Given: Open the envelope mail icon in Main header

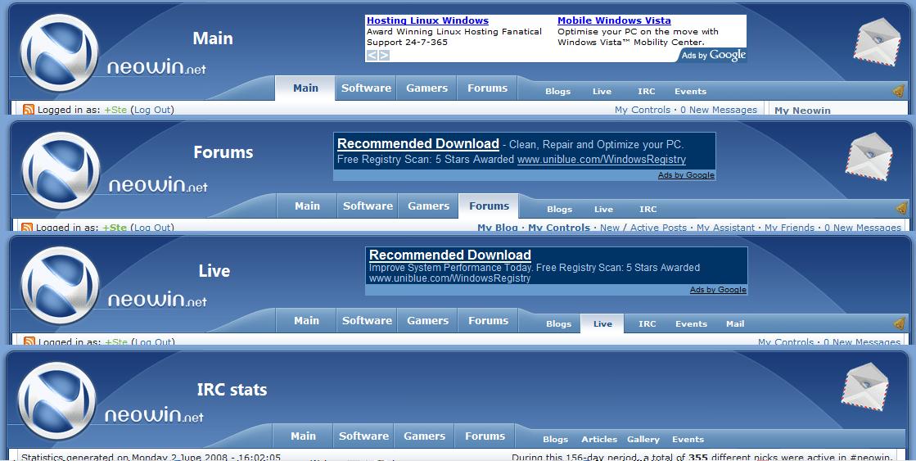Looking at the screenshot, I should pos(876,42).
